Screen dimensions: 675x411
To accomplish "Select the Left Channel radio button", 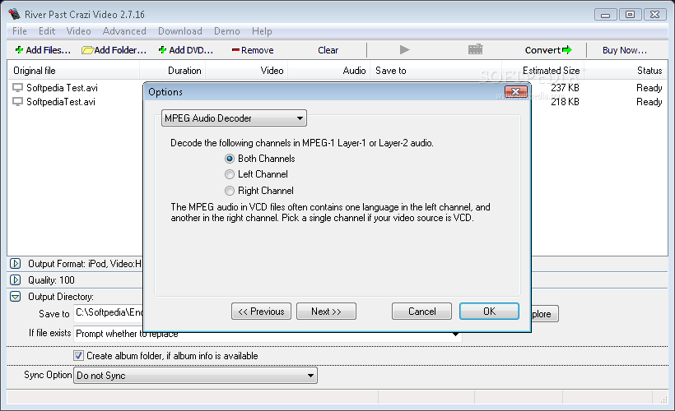I will click(230, 174).
